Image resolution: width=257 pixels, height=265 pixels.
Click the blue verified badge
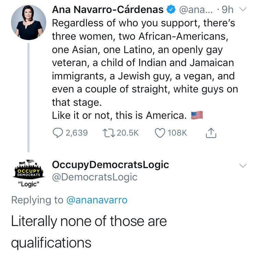171,10
